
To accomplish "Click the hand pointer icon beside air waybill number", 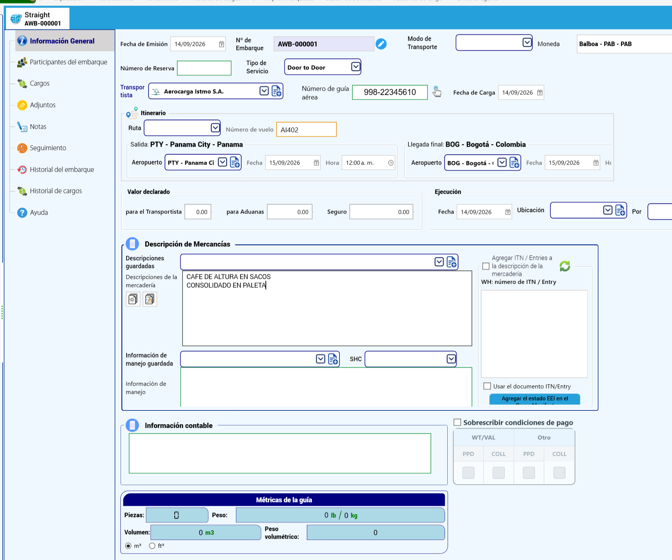I will (x=437, y=91).
